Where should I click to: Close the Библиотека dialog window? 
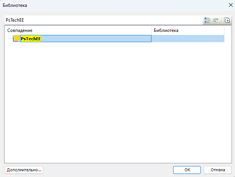(229, 5)
